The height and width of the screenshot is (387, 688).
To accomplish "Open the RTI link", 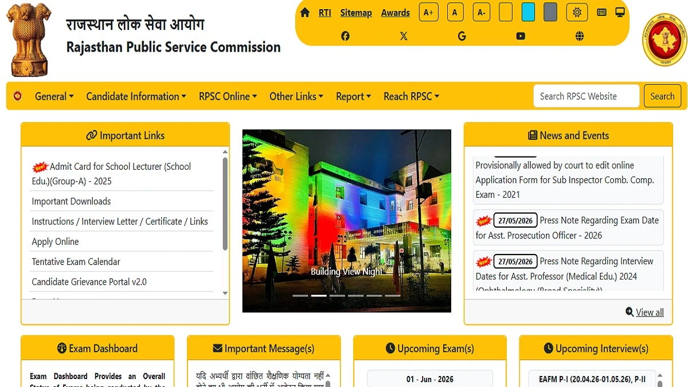I will [x=325, y=13].
